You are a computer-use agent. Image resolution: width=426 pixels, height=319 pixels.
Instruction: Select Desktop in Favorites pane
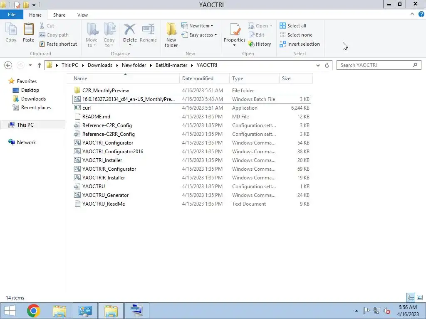point(30,90)
